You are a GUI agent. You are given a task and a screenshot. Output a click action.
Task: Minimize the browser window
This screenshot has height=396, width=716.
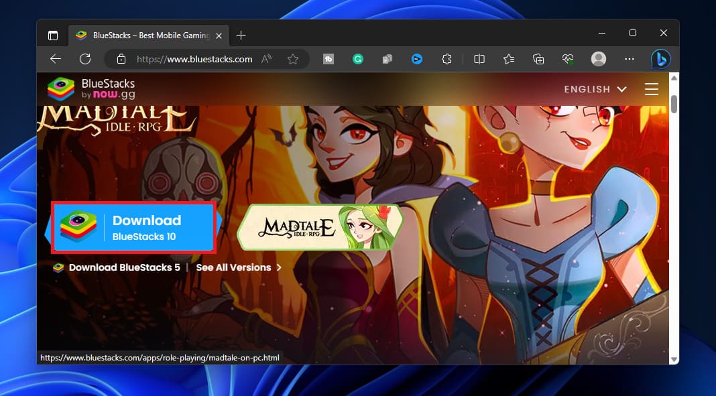pos(602,33)
